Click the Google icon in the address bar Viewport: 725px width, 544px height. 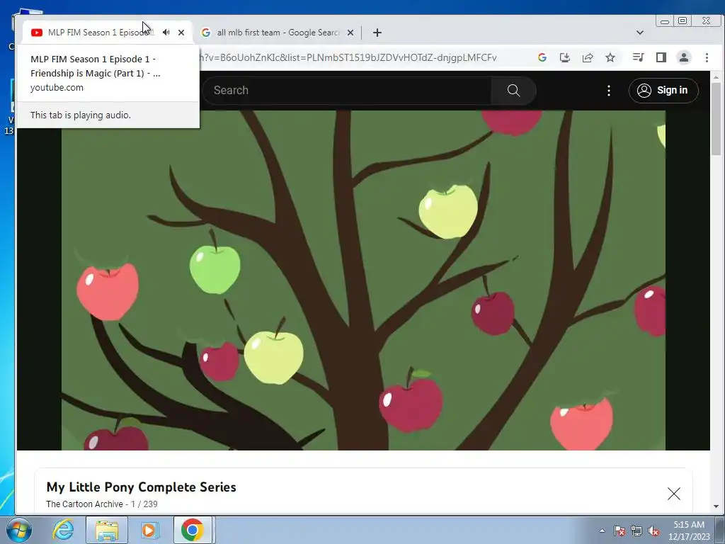pyautogui.click(x=542, y=57)
